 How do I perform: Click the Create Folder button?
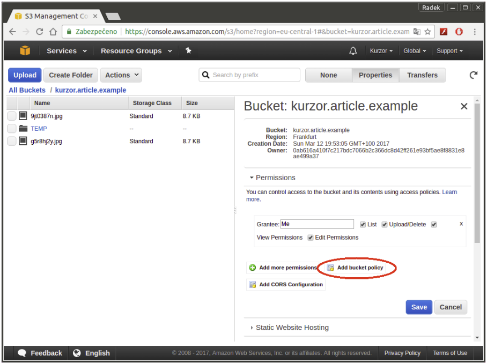(71, 75)
